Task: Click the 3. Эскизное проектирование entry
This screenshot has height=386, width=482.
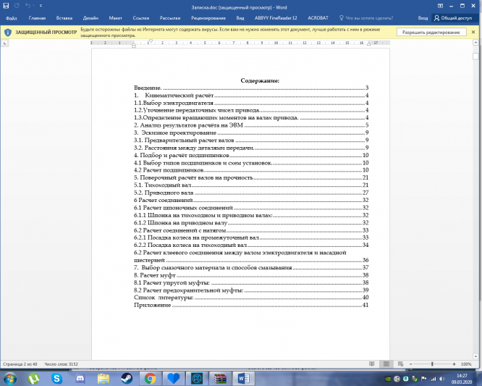Action: point(251,133)
